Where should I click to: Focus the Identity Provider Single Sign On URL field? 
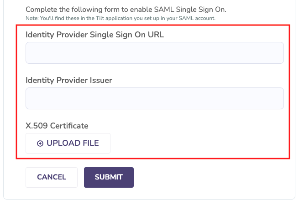point(155,53)
